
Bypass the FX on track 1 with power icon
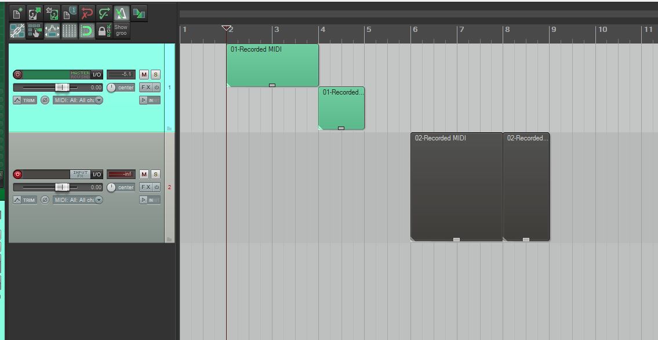point(156,87)
